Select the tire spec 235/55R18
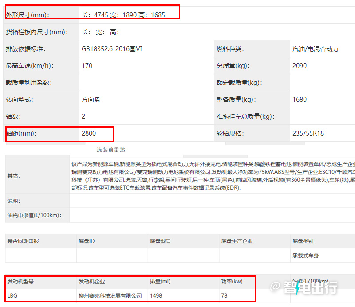 (x=308, y=133)
